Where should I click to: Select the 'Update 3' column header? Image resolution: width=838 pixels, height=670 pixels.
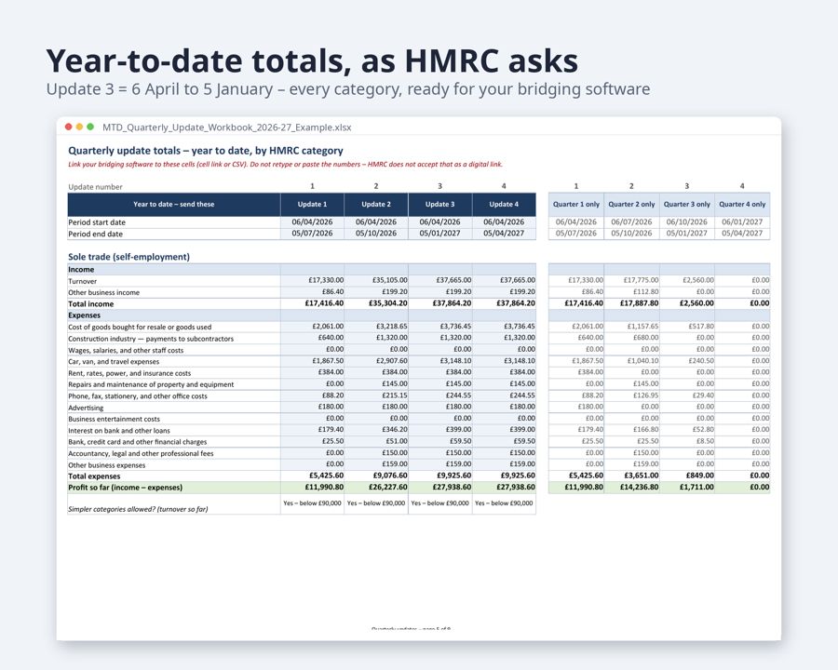[x=439, y=204]
